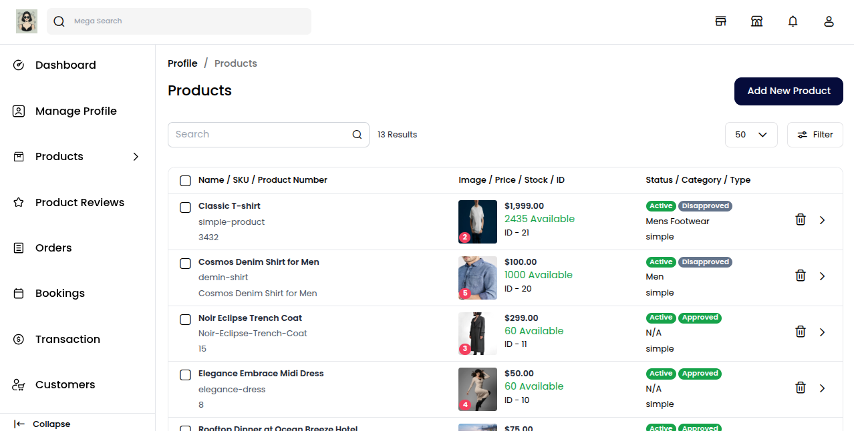
Task: Tick the Elegance Embrace Midi Dress checkbox
Action: [185, 374]
